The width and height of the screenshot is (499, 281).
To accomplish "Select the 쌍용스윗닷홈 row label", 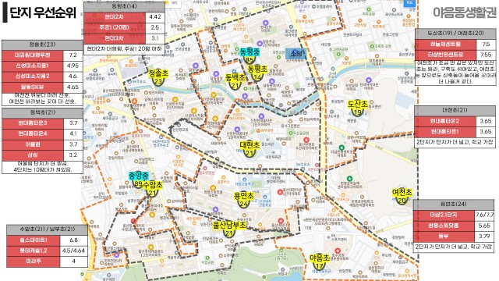I will (x=444, y=226).
